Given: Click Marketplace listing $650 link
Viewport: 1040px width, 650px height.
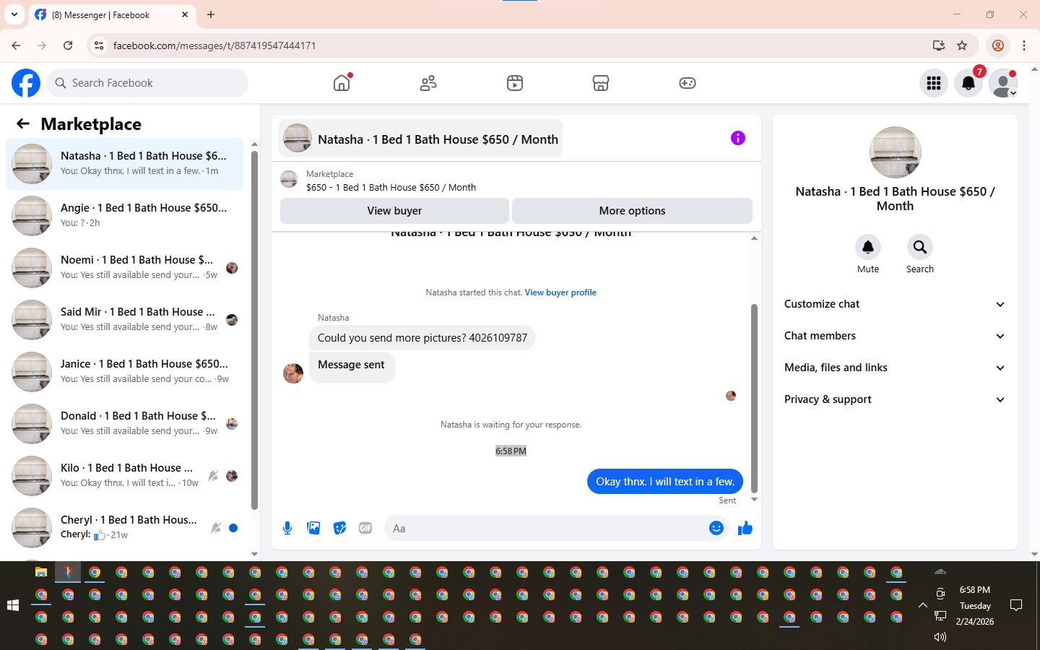Looking at the screenshot, I should (x=391, y=187).
